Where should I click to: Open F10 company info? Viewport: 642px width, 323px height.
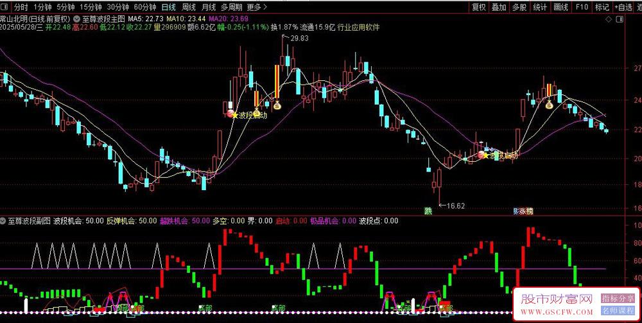[582, 7]
